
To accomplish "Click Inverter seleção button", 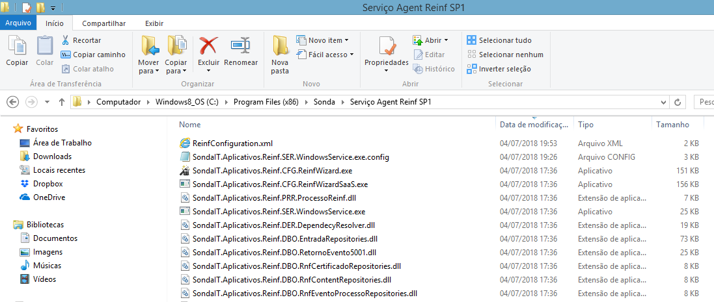I will [x=499, y=69].
